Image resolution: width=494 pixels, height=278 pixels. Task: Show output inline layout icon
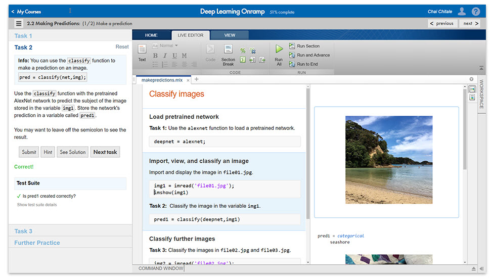[x=472, y=97]
